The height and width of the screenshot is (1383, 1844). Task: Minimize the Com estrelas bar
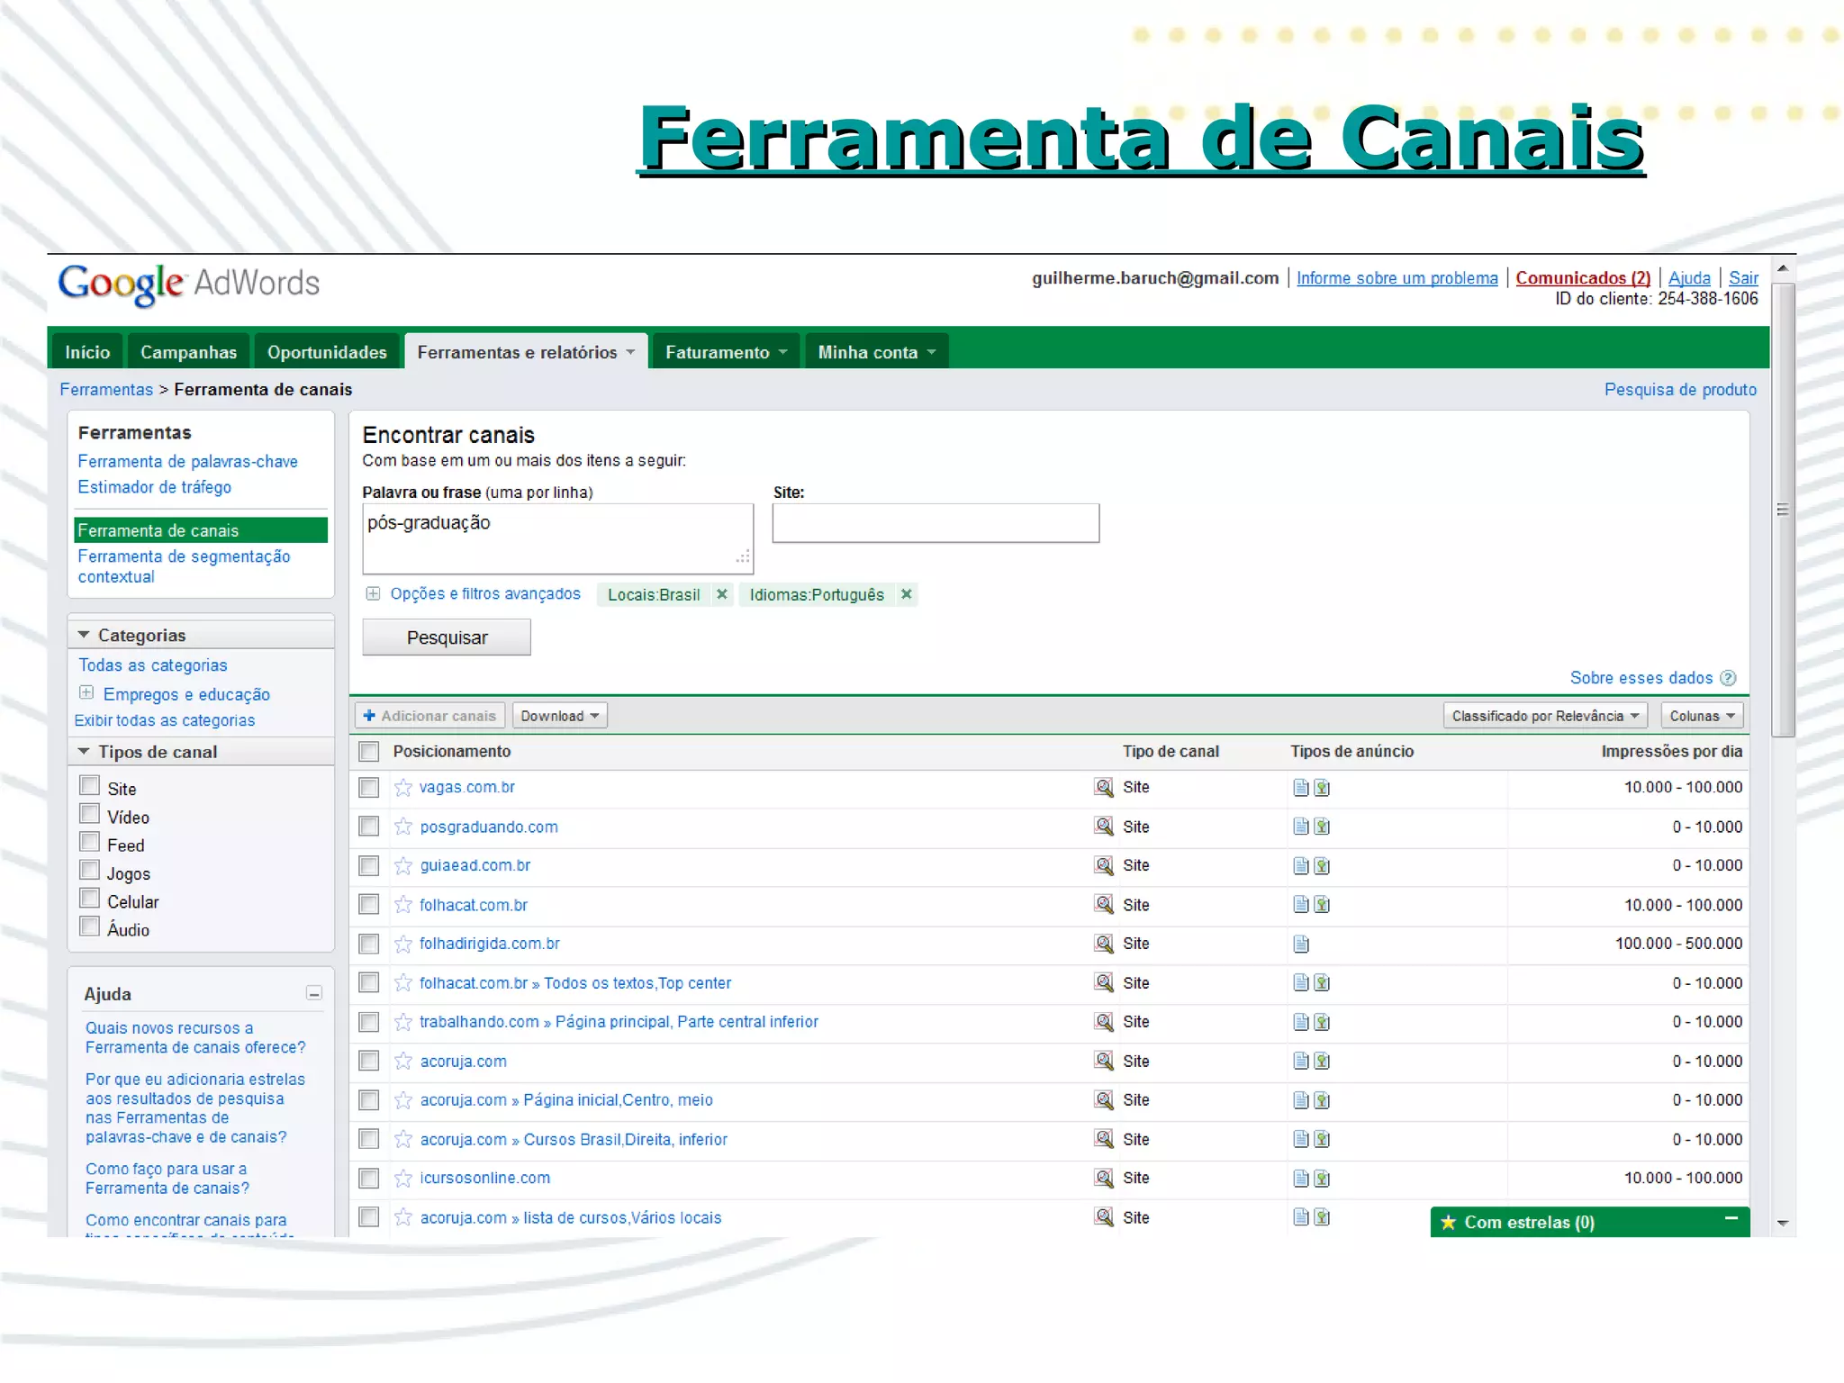(1731, 1218)
